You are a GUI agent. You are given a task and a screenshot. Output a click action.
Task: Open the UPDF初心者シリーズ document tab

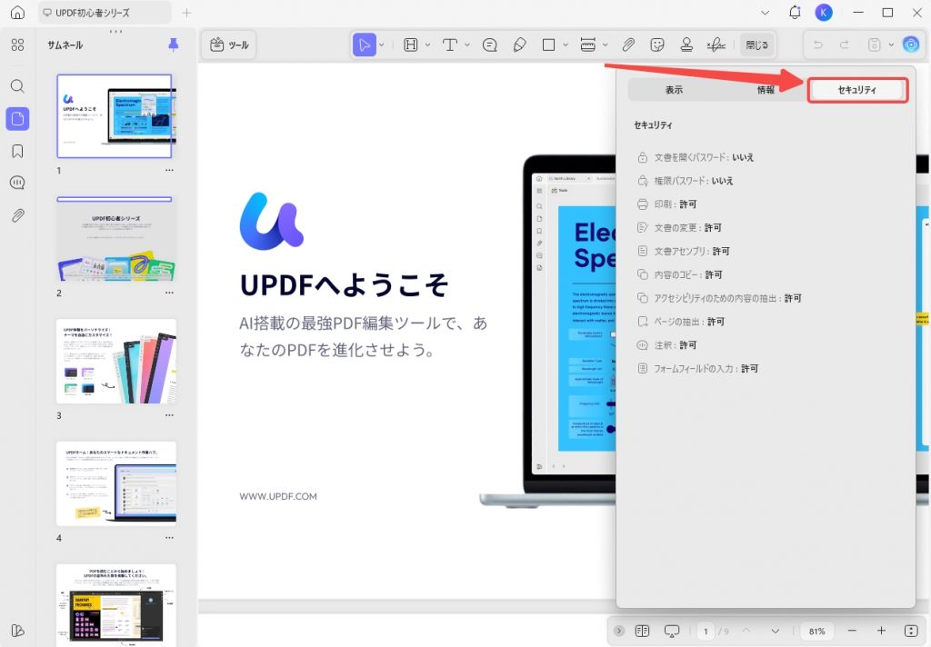[105, 13]
